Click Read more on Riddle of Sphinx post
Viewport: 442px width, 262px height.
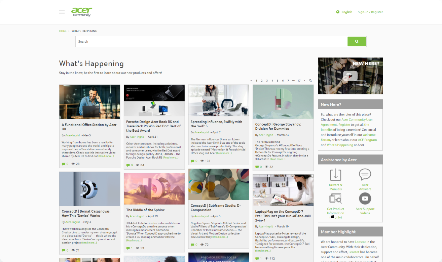coord(134,241)
